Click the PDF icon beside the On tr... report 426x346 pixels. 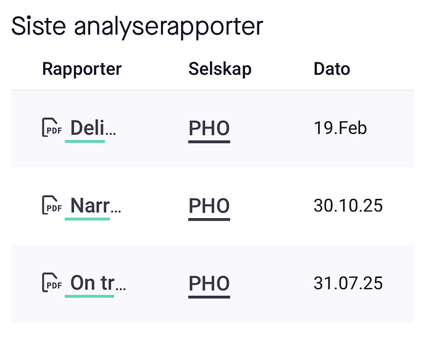click(x=51, y=283)
